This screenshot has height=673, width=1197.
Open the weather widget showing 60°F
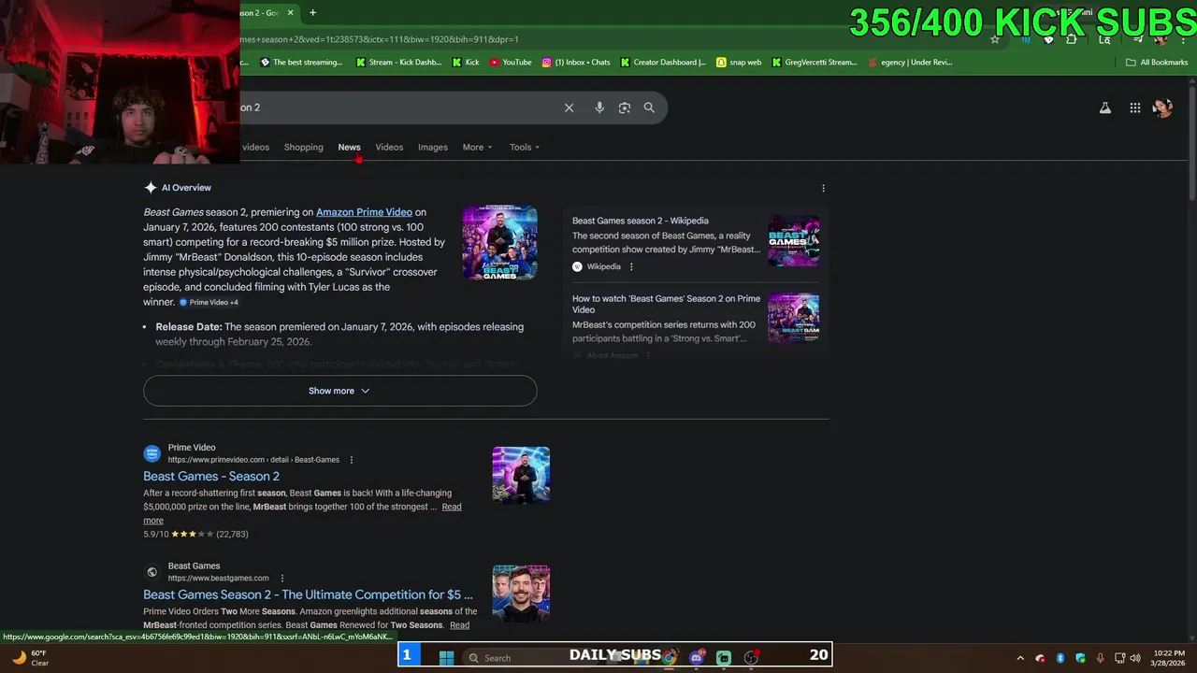coord(30,658)
